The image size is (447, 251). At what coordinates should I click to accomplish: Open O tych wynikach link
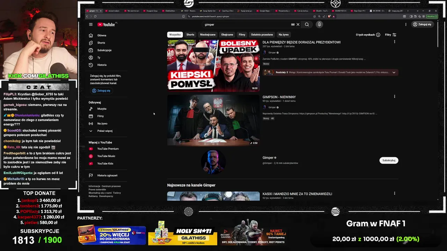coord(365,35)
